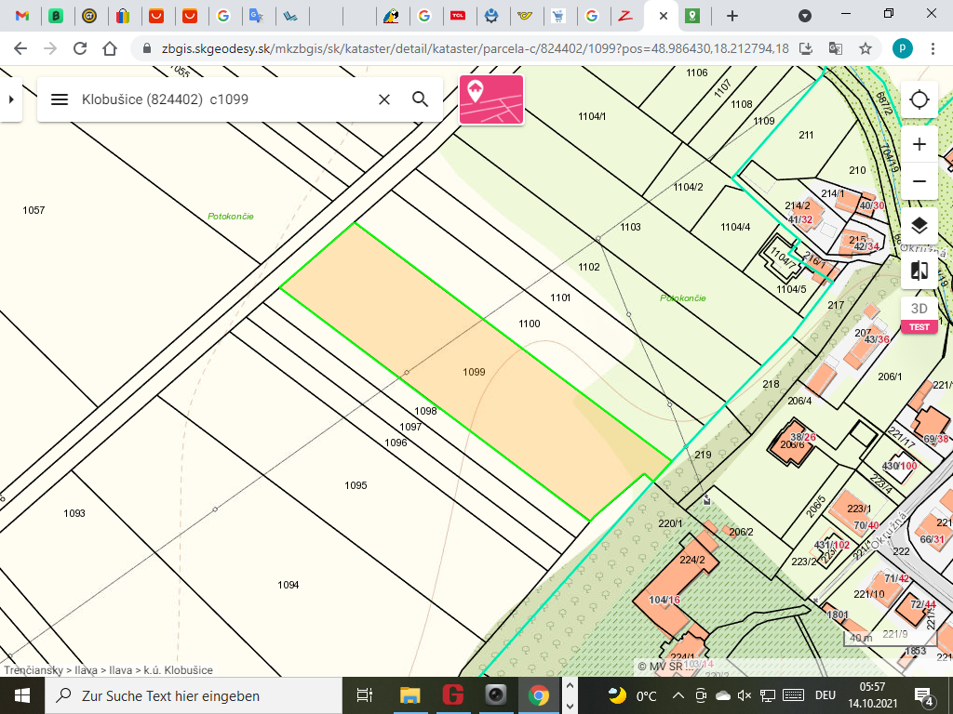Image resolution: width=953 pixels, height=714 pixels.
Task: Open the map layers panel
Action: tap(919, 225)
